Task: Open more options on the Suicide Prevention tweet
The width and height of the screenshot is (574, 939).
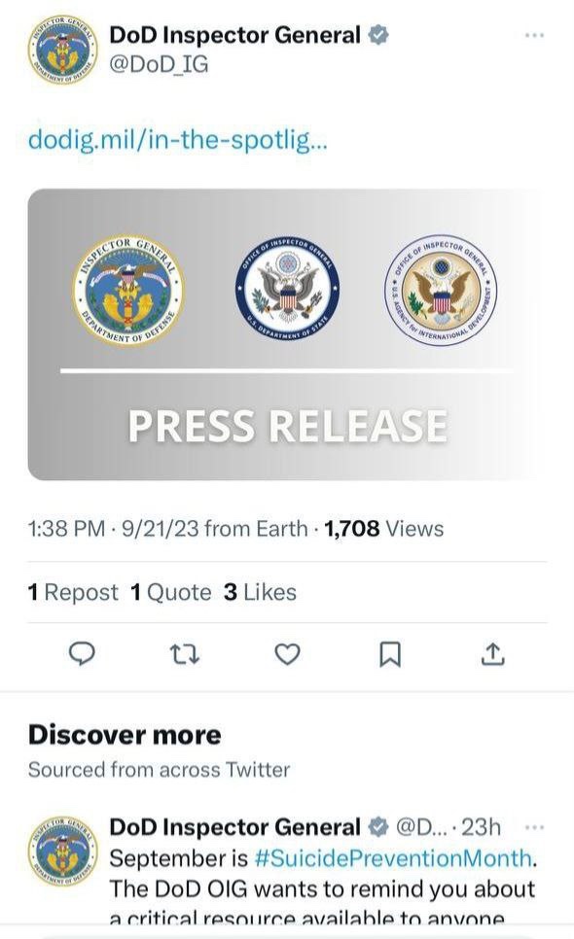Action: tap(534, 827)
